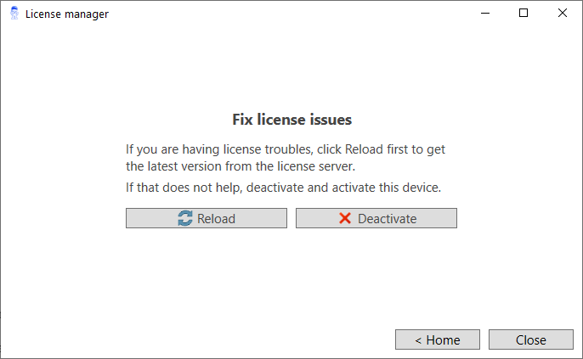Click the License manager app icon in title bar
The image size is (583, 359).
click(x=14, y=14)
